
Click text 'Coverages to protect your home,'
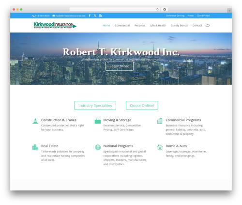point(186,152)
